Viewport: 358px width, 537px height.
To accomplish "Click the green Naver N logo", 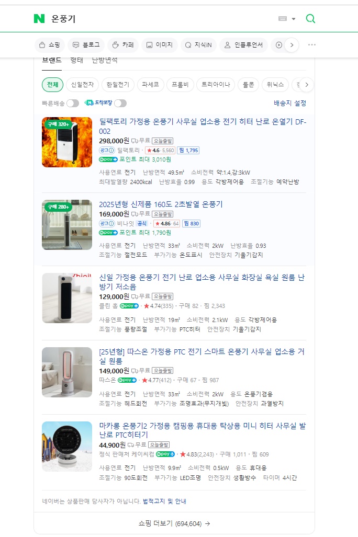I will [39, 18].
